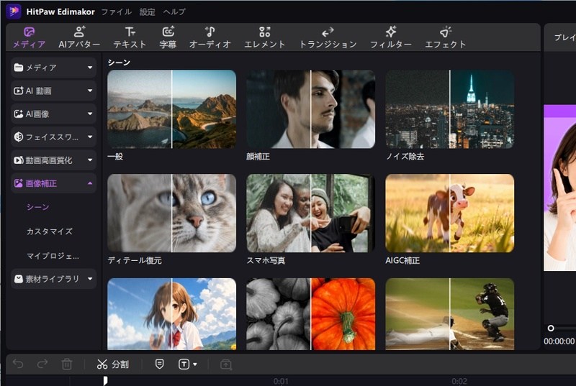Viewport: 576px width, 386px height.
Task: Expand the 動画高画質化 dropdown arrow
Action: pyautogui.click(x=90, y=160)
